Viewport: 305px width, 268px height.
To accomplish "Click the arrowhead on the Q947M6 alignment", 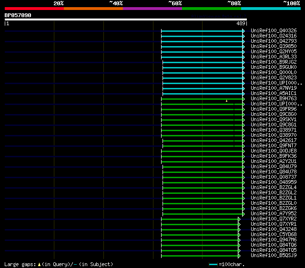I will pos(239,240).
